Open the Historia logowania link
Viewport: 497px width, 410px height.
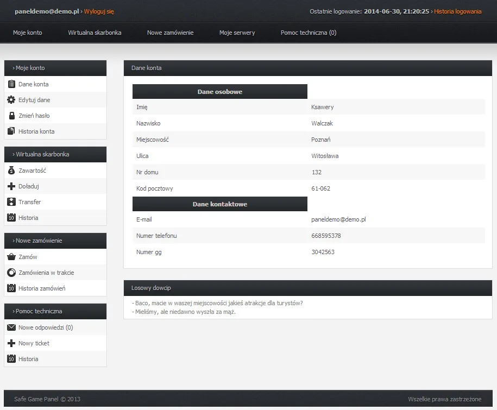tap(458, 11)
